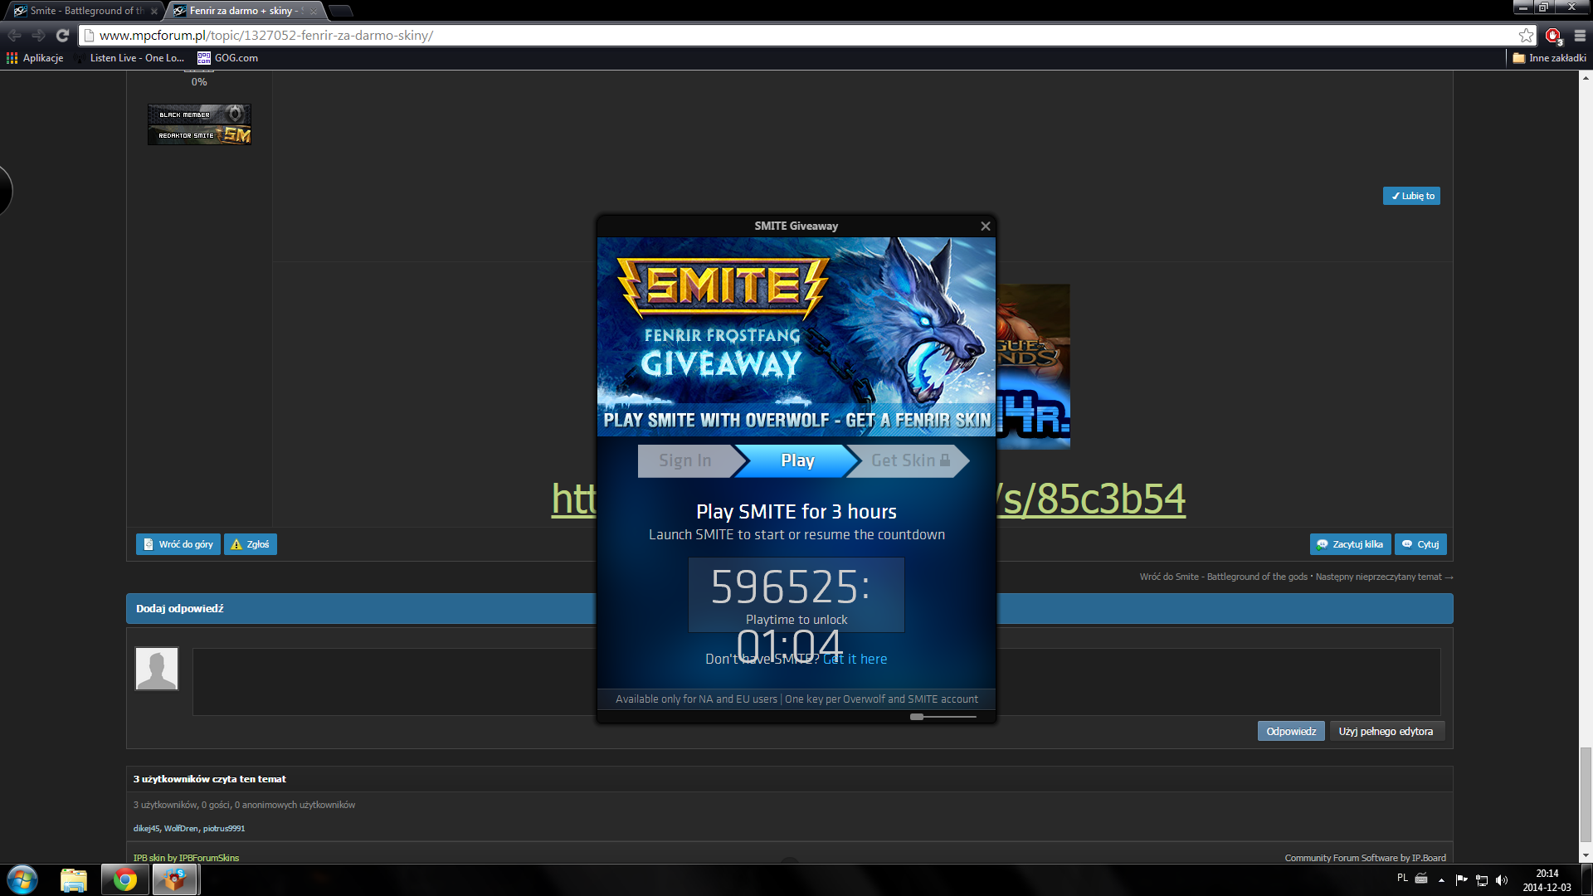Click the page vertical scrollbar thumb
This screenshot has width=1593, height=896.
click(1586, 794)
